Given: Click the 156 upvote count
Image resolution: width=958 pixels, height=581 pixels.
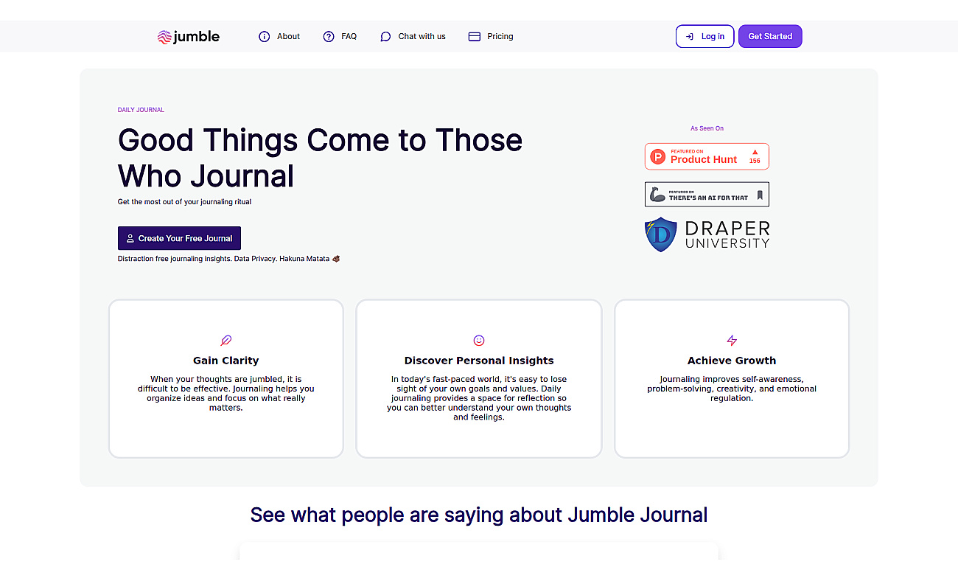Looking at the screenshot, I should (755, 161).
